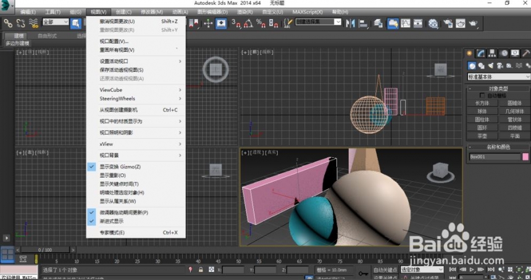Toggle the Spinner Snap icon
This screenshot has width=531, height=280.
tap(273, 23)
